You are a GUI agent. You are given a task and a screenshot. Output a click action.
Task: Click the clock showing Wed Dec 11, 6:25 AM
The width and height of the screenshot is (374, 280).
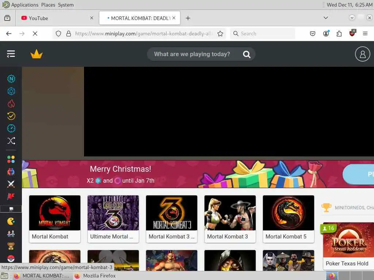click(350, 5)
